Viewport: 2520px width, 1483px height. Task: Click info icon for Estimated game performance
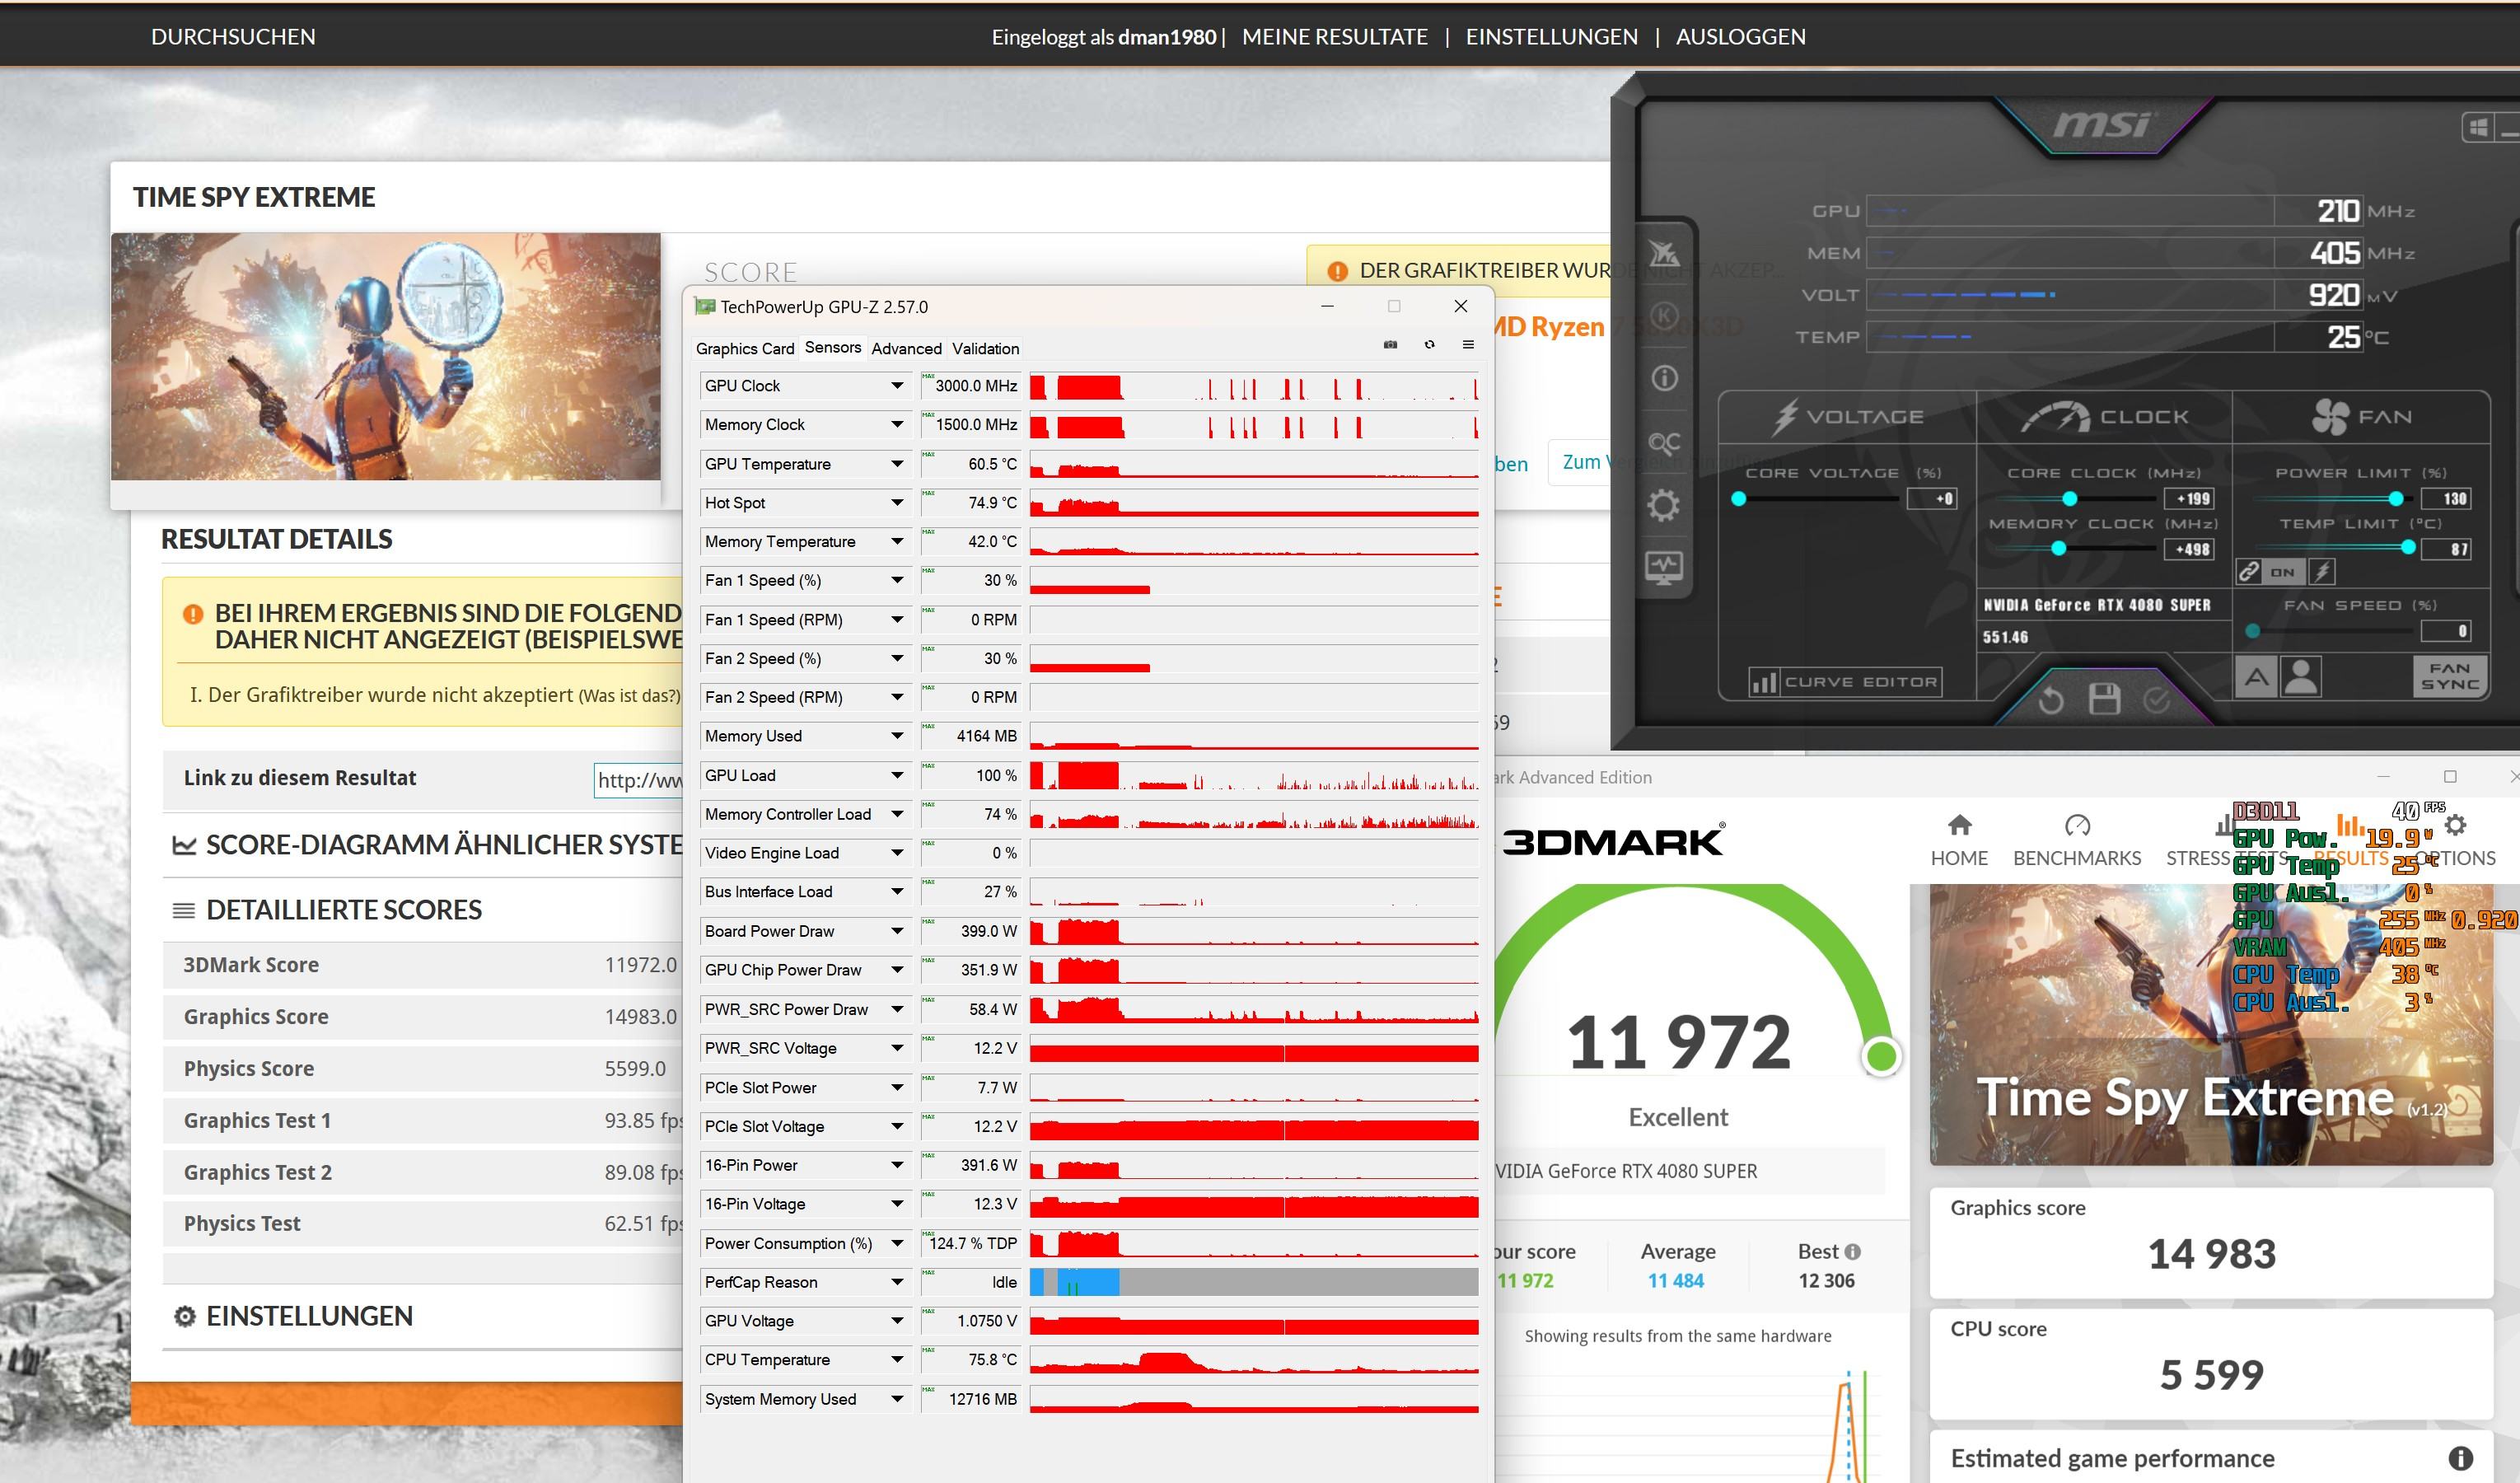[2461, 1459]
